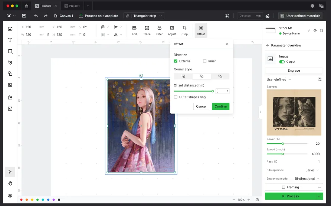
Task: Select the Text tool in sidebar
Action: pyautogui.click(x=10, y=40)
